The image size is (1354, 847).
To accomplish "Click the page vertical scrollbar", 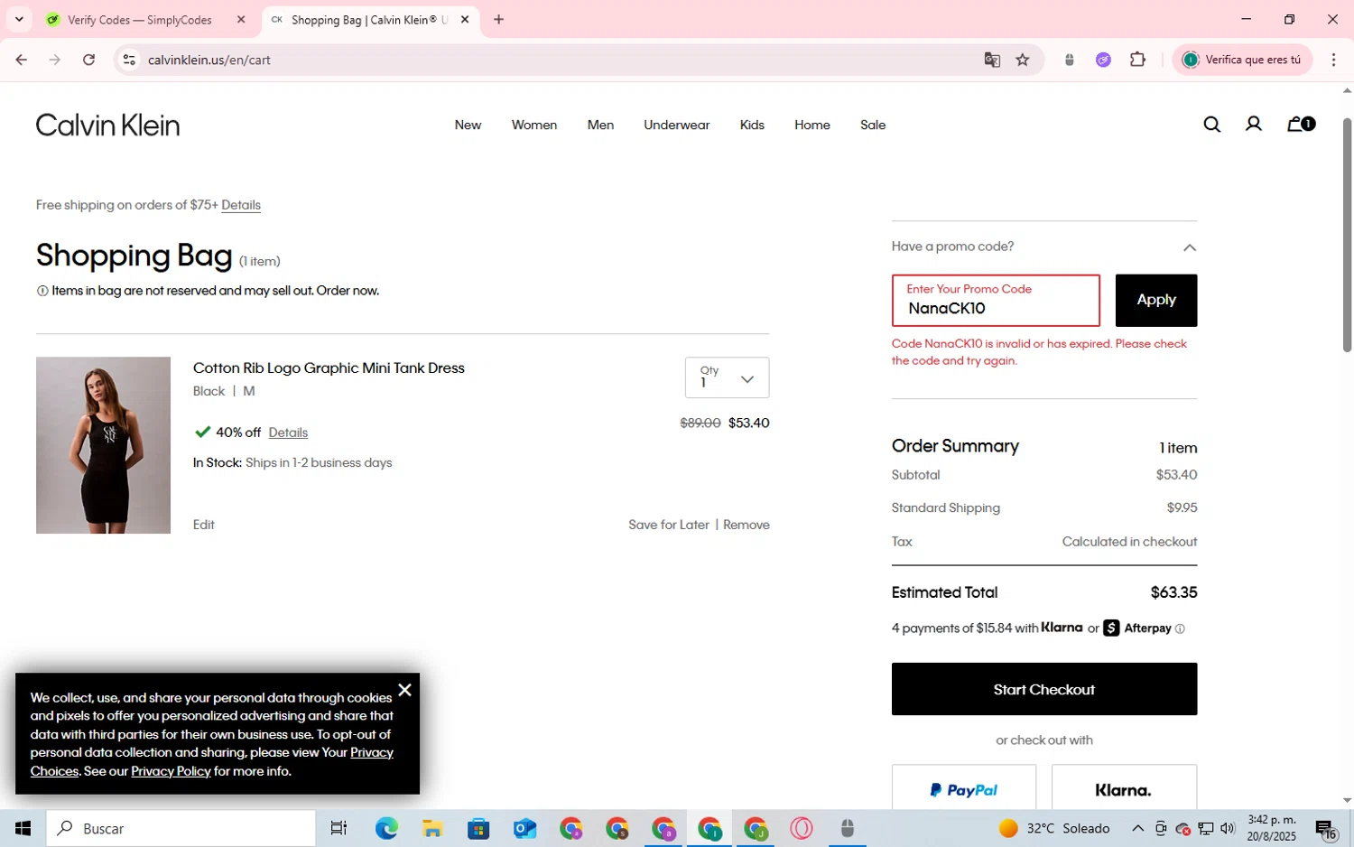I will pyautogui.click(x=1347, y=235).
